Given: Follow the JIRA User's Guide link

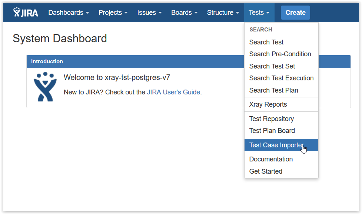Looking at the screenshot, I should pos(173,92).
